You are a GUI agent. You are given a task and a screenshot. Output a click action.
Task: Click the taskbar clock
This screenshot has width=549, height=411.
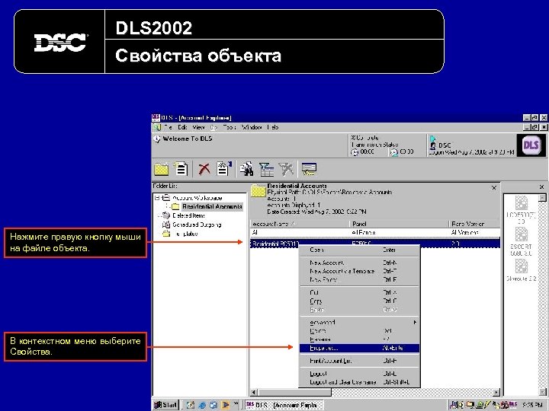point(532,405)
